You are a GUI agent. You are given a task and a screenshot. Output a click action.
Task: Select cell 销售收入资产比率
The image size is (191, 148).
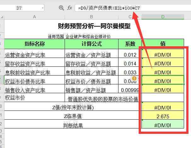tap(34, 89)
